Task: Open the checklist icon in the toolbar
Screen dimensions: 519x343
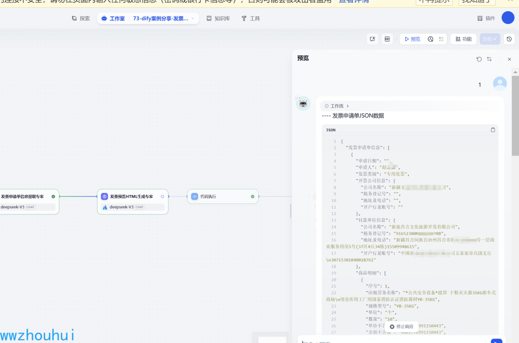Action: (x=441, y=39)
